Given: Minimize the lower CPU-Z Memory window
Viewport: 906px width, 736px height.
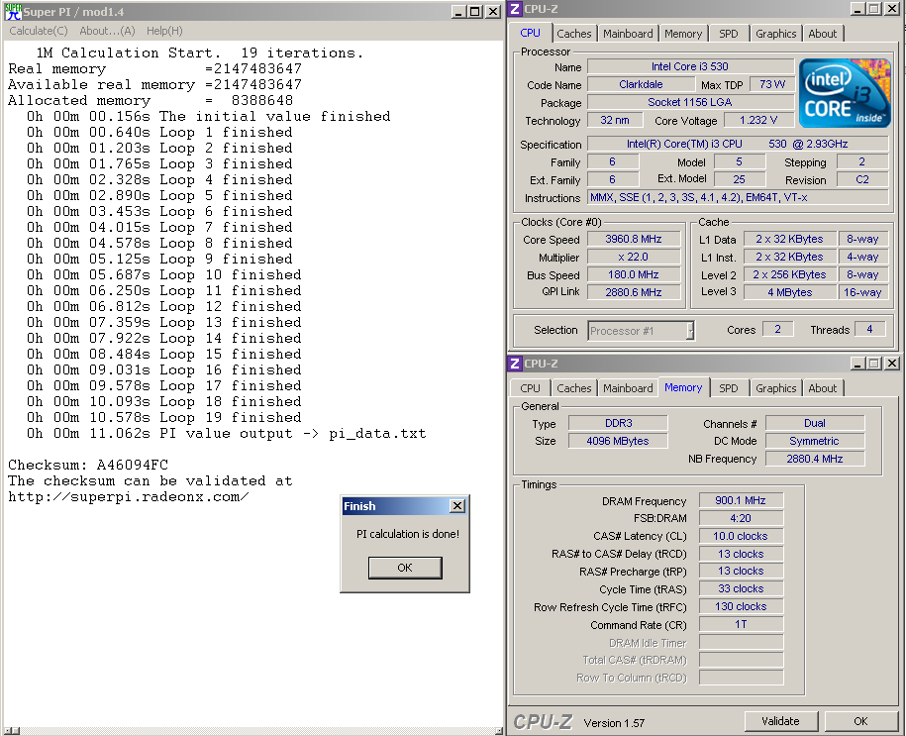Looking at the screenshot, I should click(857, 364).
